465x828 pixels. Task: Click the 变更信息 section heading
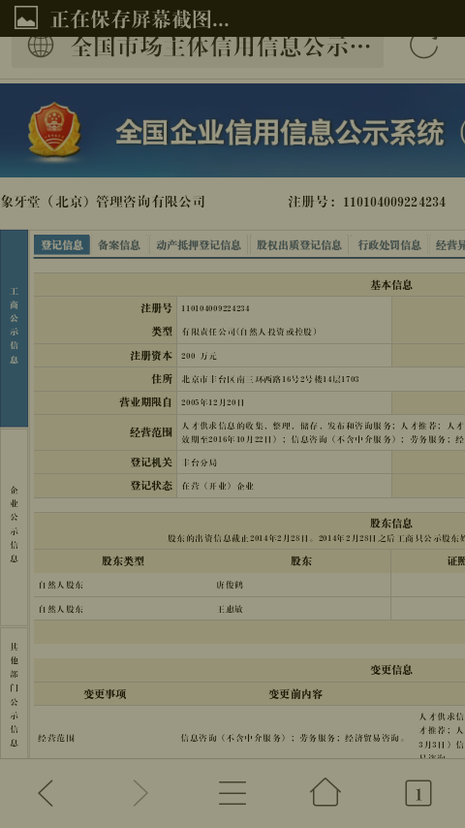pyautogui.click(x=391, y=670)
